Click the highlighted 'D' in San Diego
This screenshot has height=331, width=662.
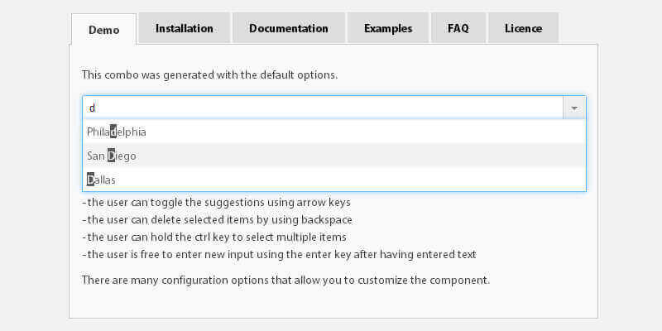pos(111,156)
